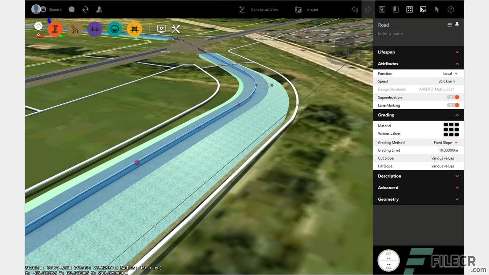Select the tunnel design tool
Screen dimensions: 489x275
click(x=115, y=29)
